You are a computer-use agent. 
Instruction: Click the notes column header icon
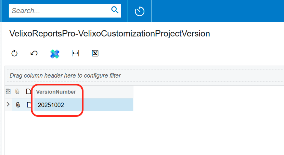coord(29,92)
